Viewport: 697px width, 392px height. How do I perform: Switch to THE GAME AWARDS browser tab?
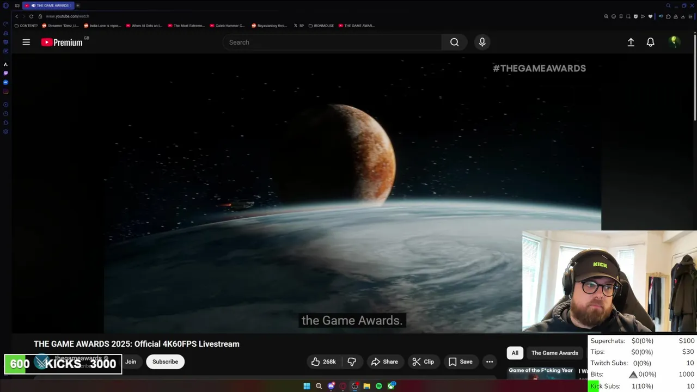coord(48,5)
